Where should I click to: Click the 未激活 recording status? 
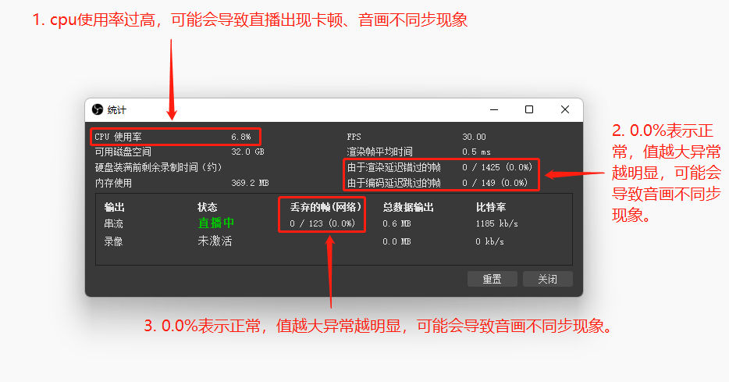(215, 241)
